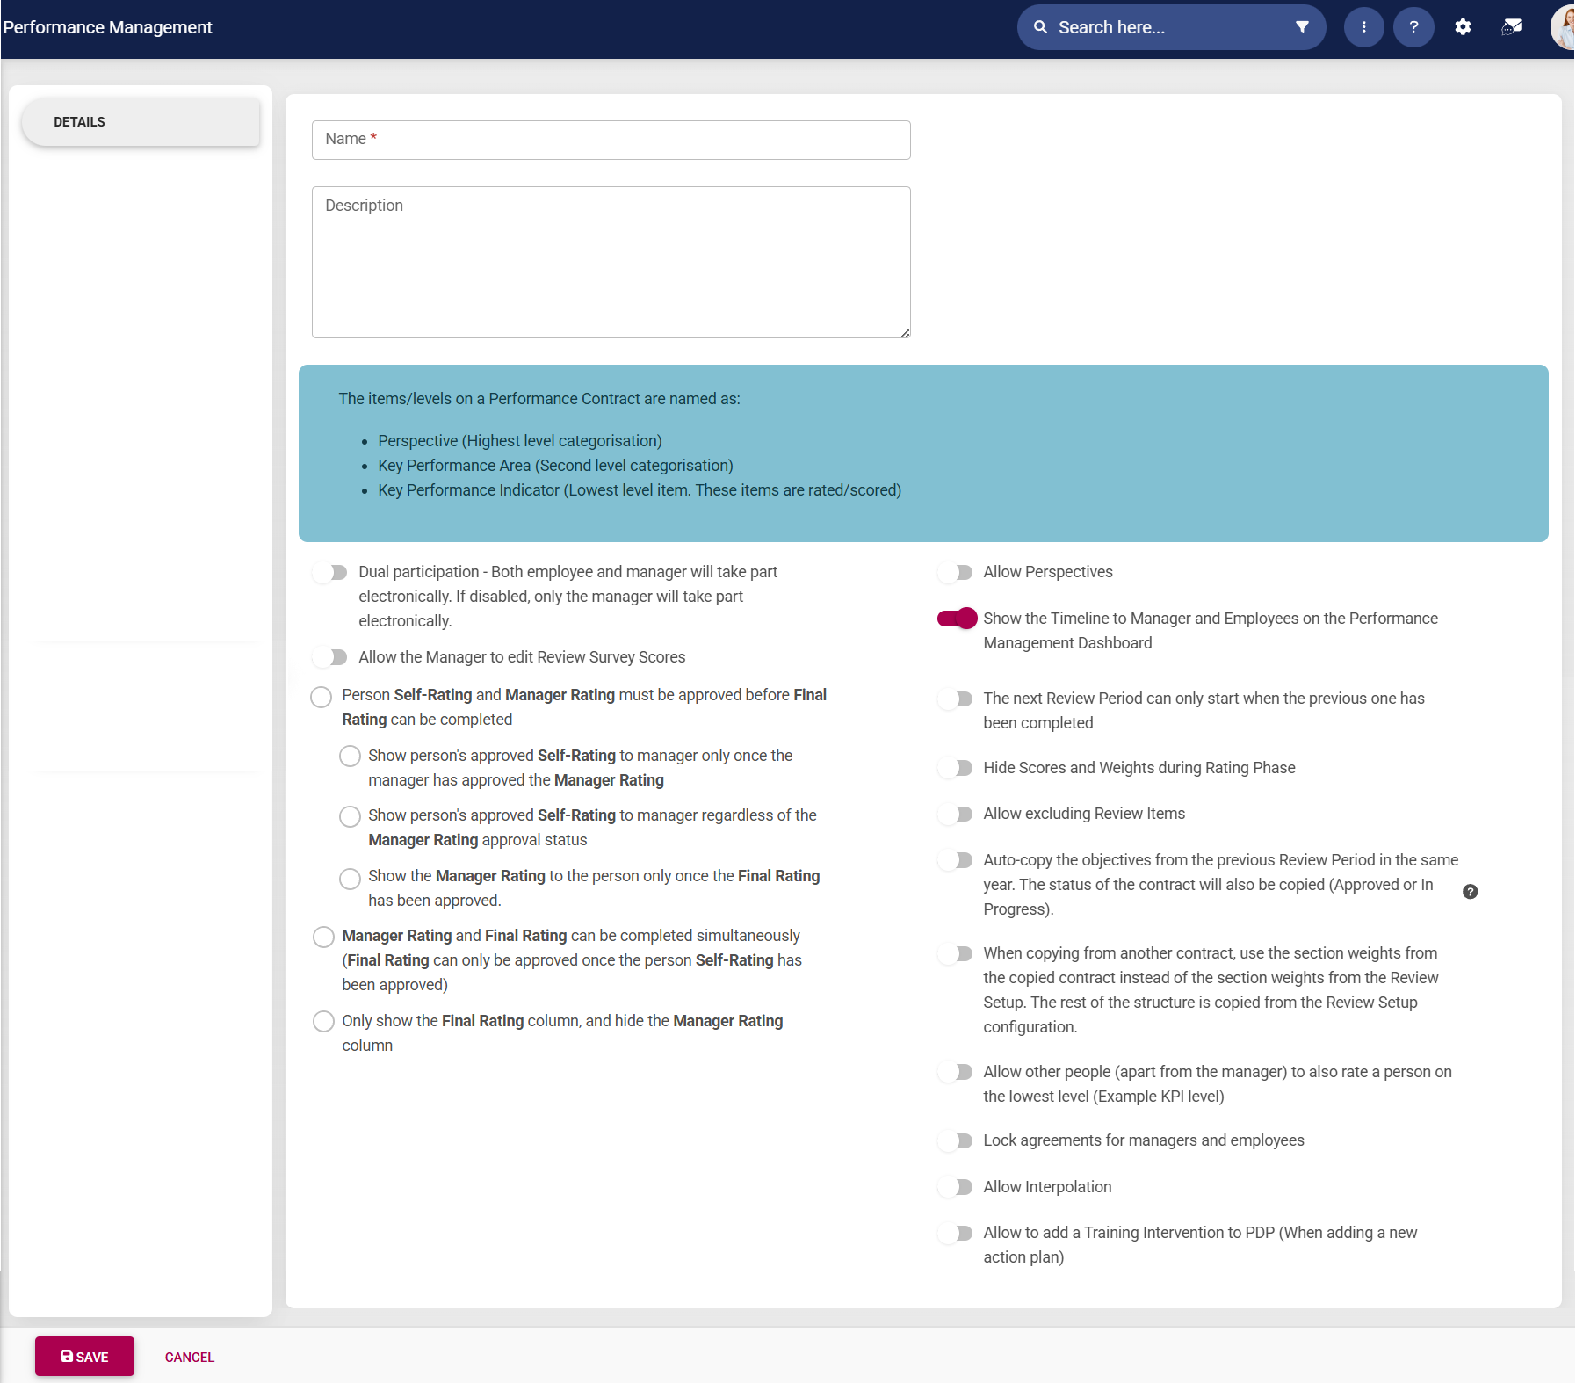Viewport: 1576px width, 1383px height.
Task: Click the magnifier icon in the search bar
Action: [1041, 27]
